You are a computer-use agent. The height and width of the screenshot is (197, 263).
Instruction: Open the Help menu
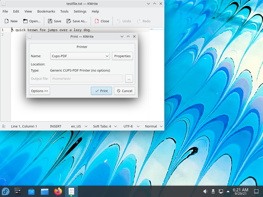tap(95, 11)
